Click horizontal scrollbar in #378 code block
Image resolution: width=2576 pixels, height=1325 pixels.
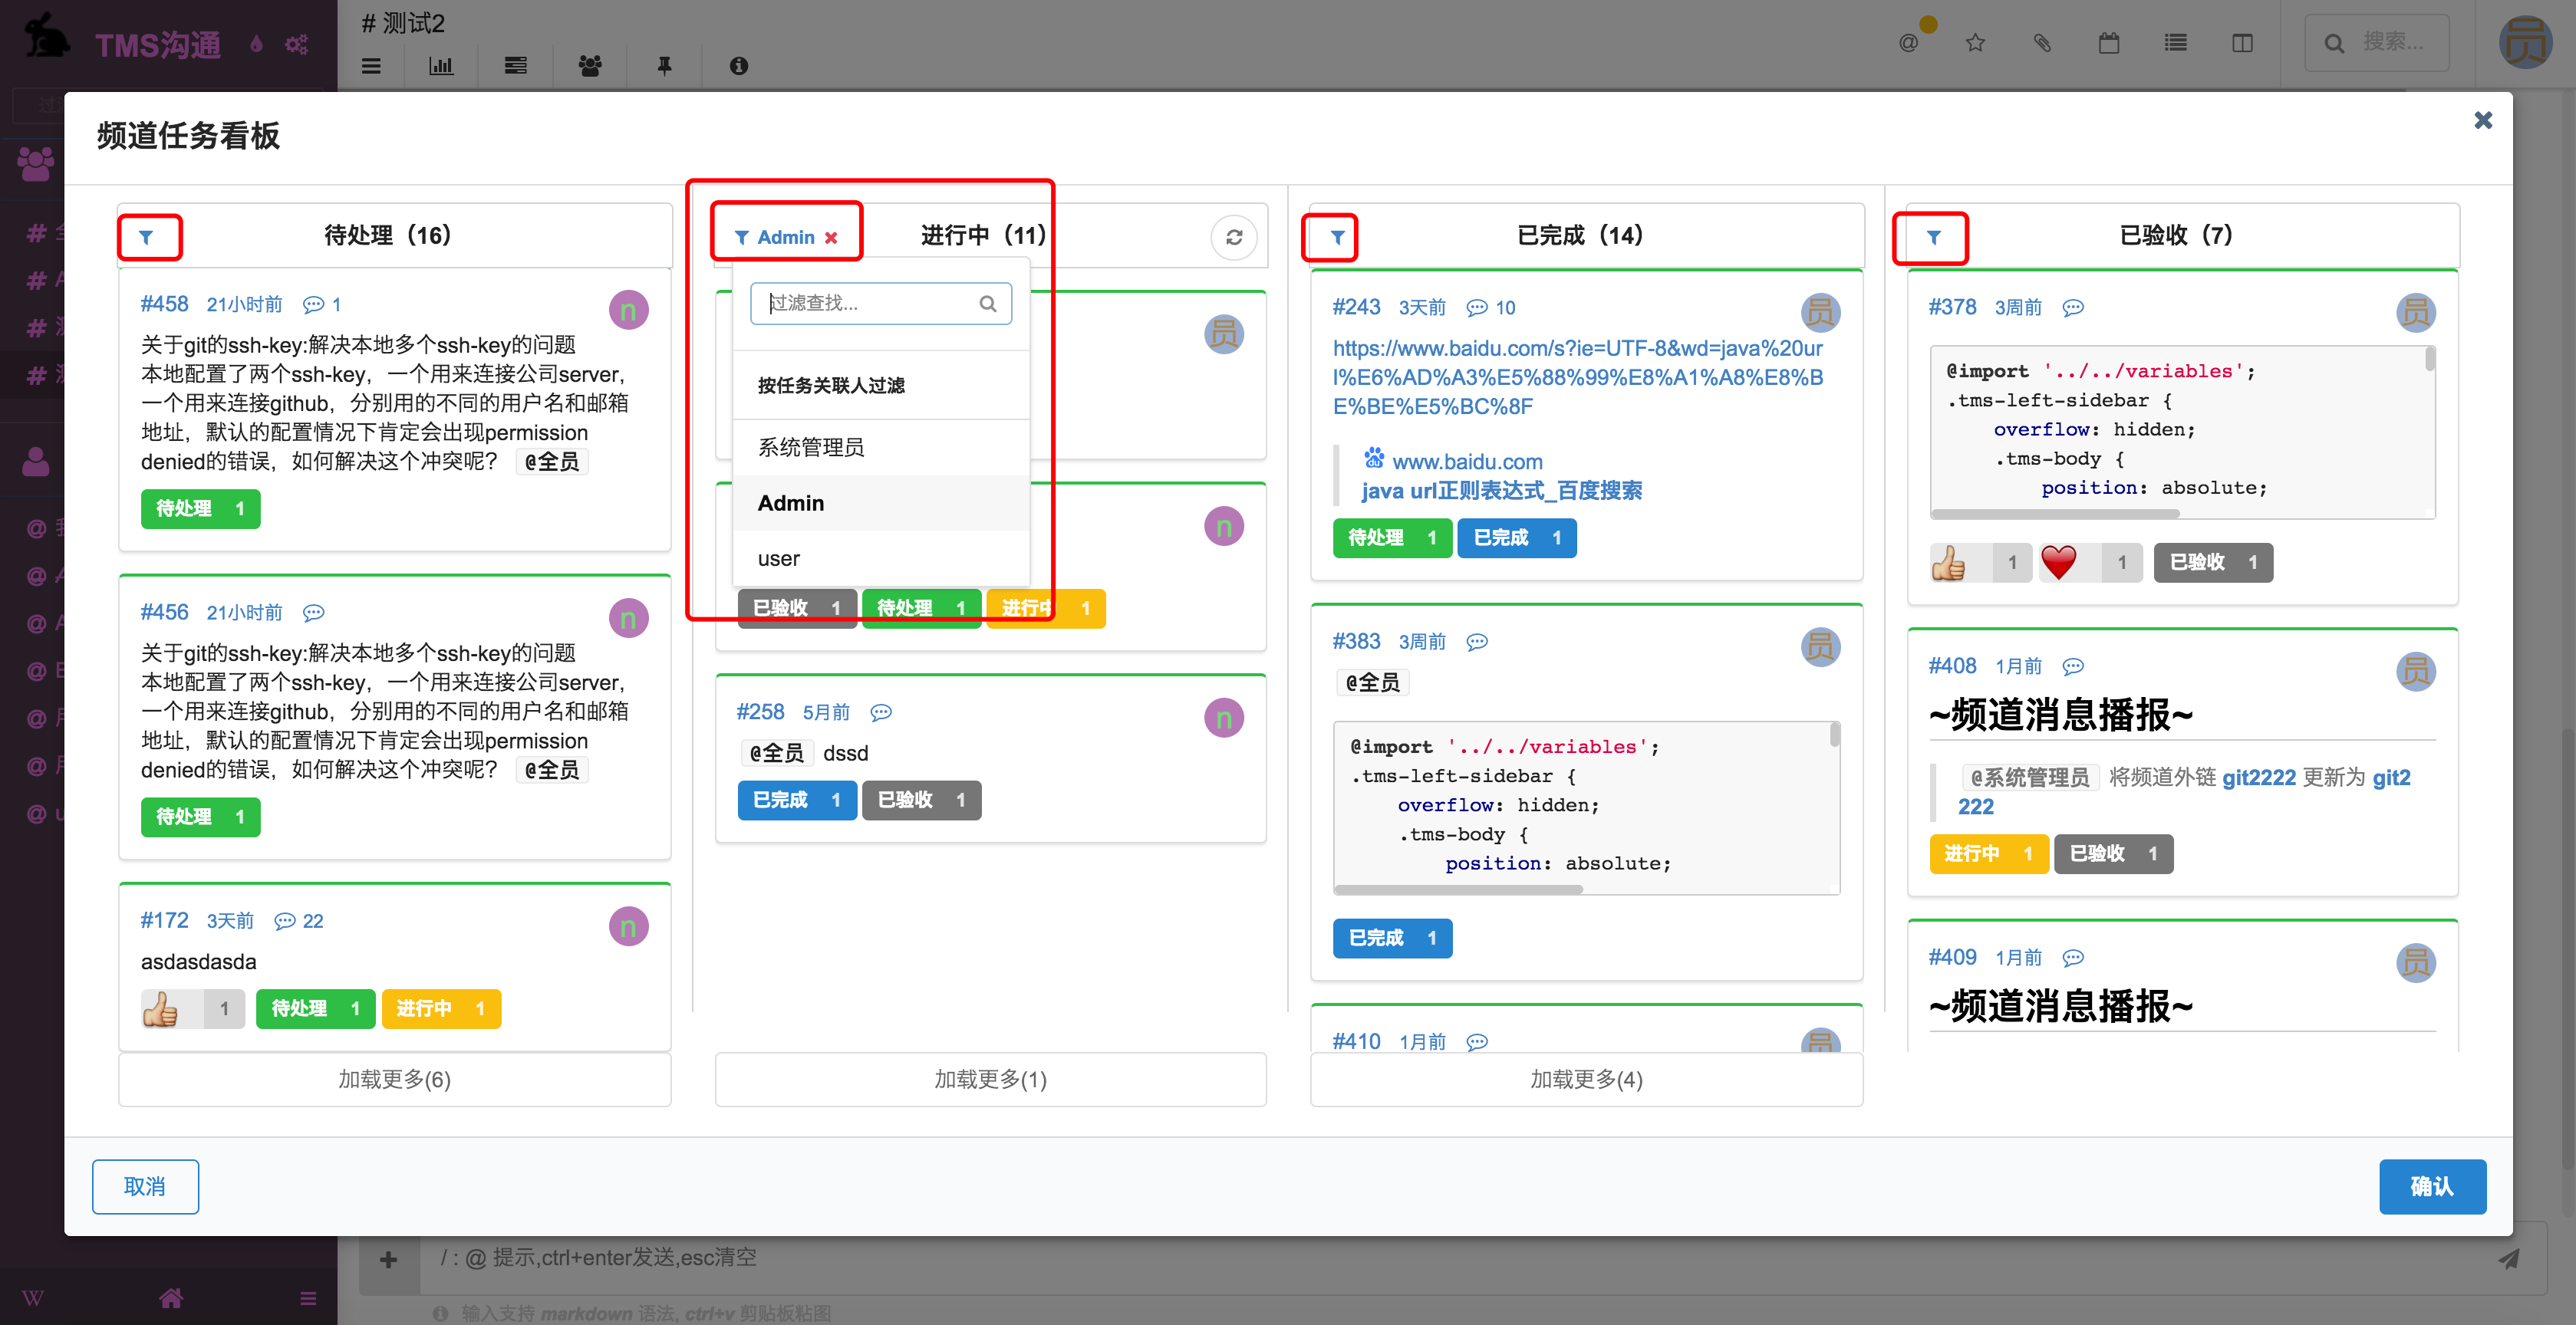2056,514
